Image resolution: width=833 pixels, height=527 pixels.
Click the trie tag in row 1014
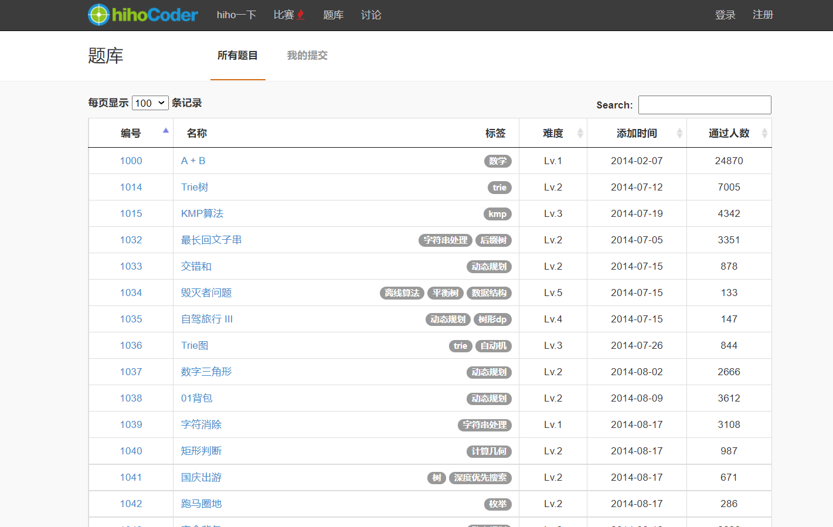pyautogui.click(x=499, y=188)
